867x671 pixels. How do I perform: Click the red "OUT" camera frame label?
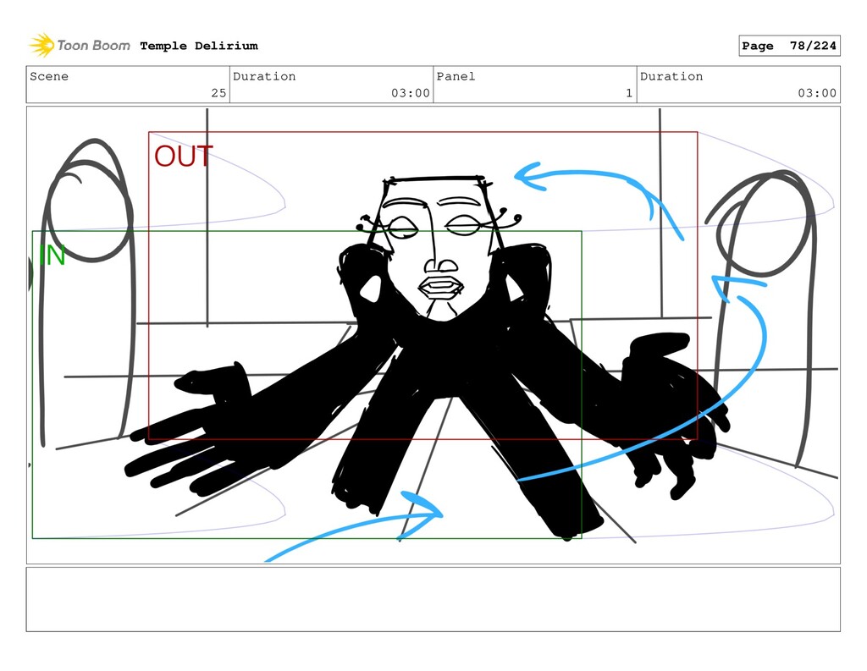tap(184, 157)
